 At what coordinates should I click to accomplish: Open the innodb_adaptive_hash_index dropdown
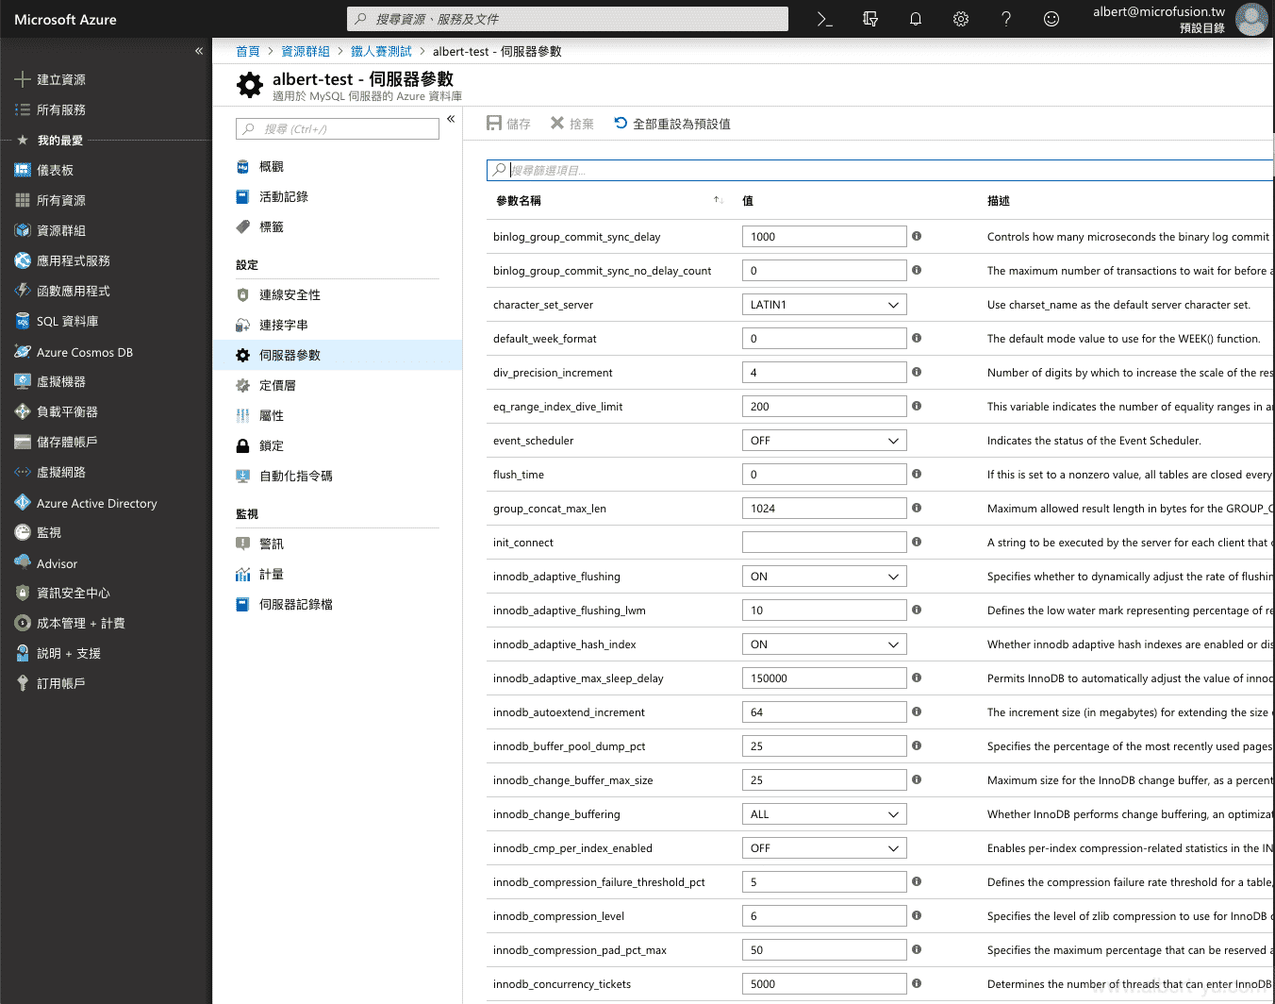824,644
